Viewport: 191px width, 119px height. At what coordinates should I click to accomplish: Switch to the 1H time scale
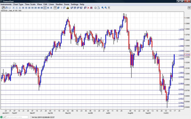click(x=32, y=8)
